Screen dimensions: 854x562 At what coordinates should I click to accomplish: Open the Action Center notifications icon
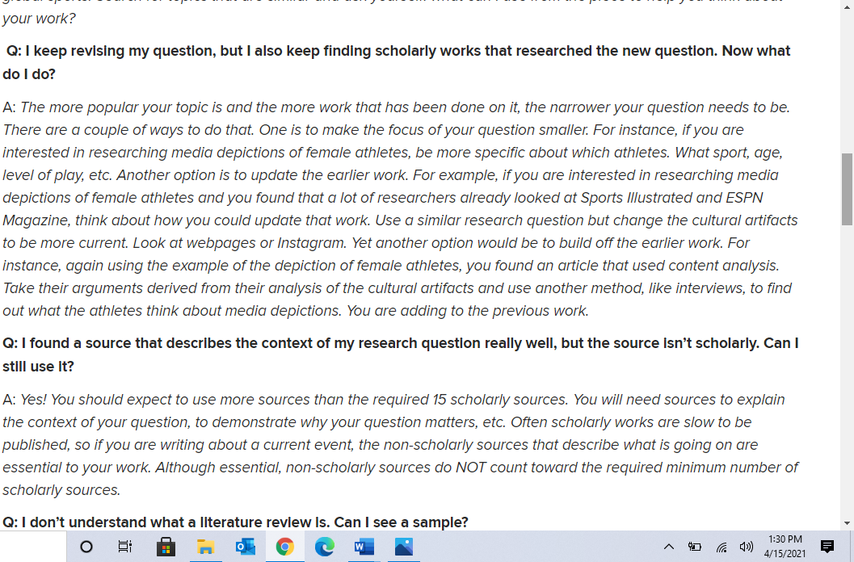[x=827, y=547]
